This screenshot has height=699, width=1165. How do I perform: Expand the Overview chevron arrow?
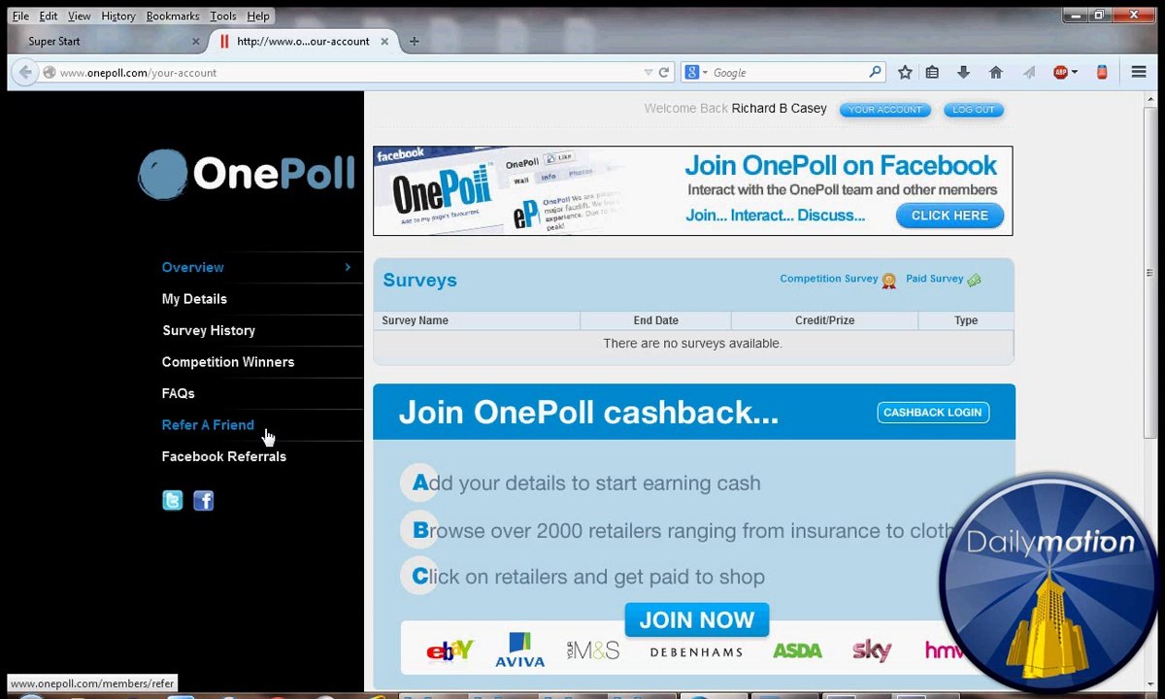[348, 267]
